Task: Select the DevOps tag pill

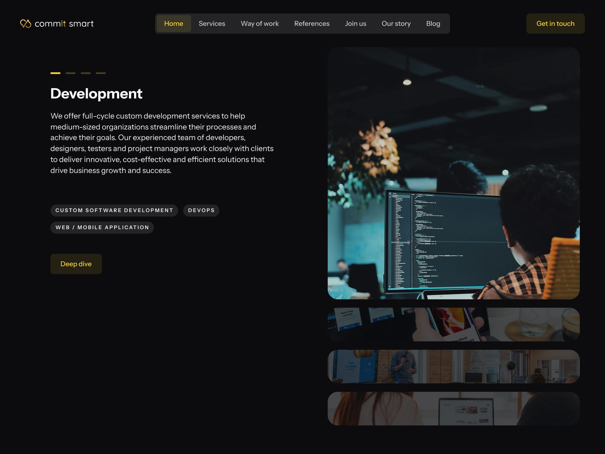Action: 201,210
